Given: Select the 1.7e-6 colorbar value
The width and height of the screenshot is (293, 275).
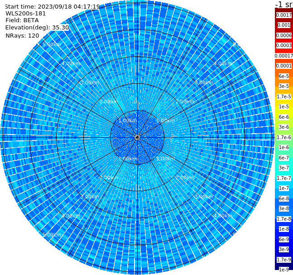Looking at the screenshot, I should coord(284,137).
